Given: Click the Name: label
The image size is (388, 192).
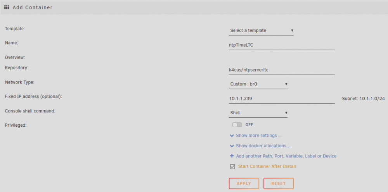Looking at the screenshot, I should [12, 43].
